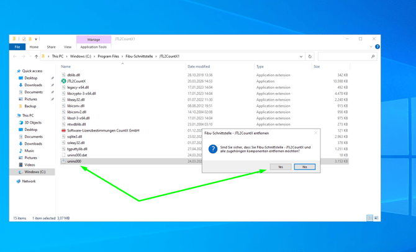Click Yes to confirm uninstalling JTL2CountX
The width and height of the screenshot is (416, 252).
click(280, 167)
